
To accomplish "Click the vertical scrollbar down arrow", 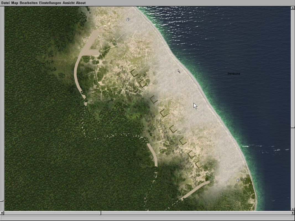I will tap(293, 209).
